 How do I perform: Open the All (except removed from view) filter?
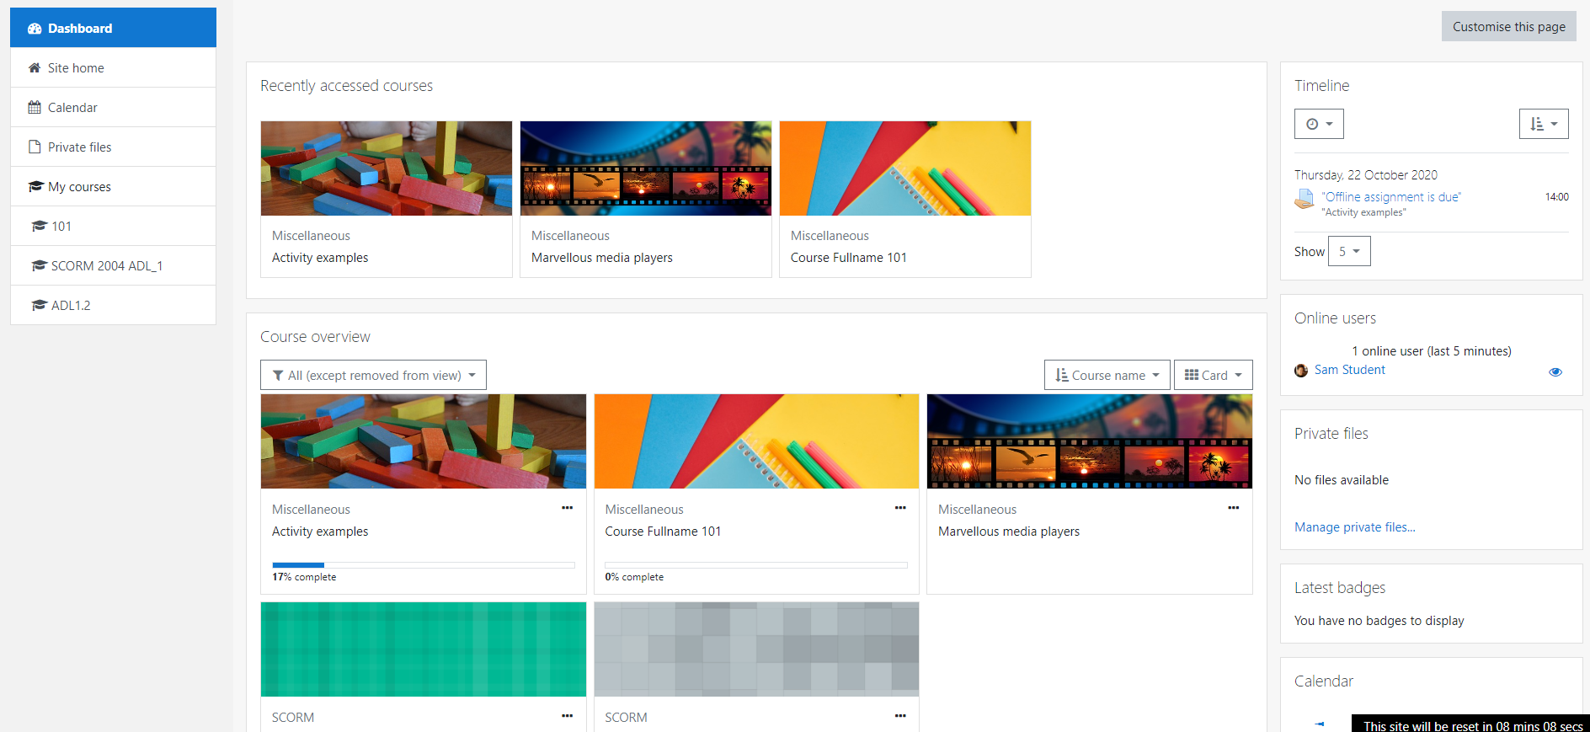(373, 375)
